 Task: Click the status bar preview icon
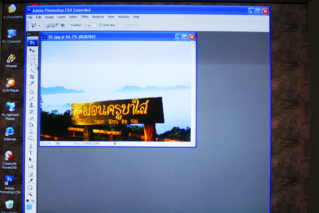[x=58, y=144]
